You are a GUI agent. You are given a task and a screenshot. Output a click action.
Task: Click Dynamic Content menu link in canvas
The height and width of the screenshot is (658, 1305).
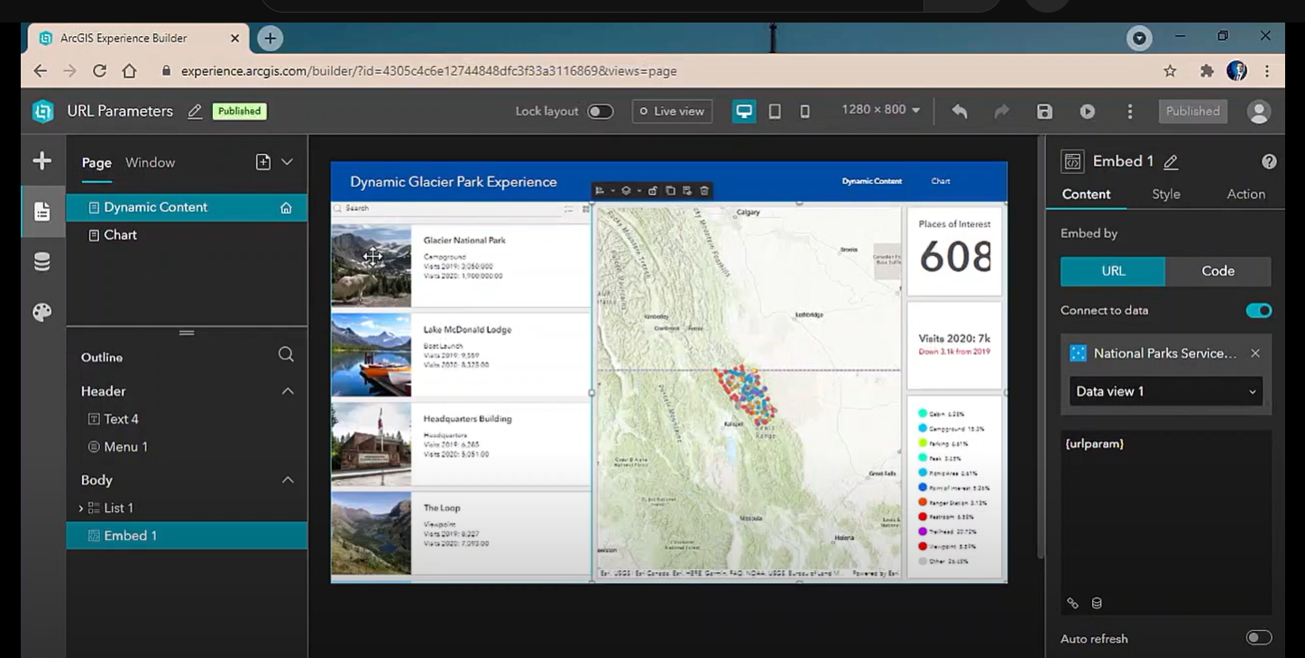click(871, 181)
